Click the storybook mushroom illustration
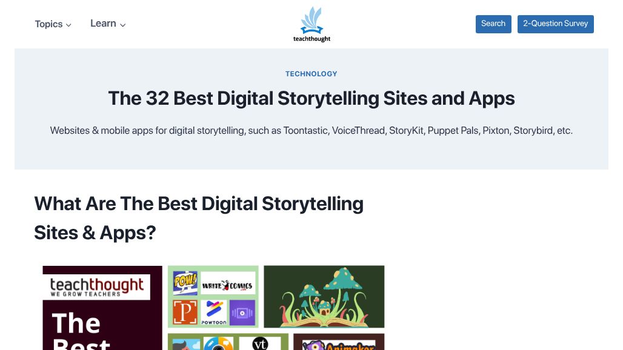Screen dimensions: 623x350 click(x=324, y=297)
